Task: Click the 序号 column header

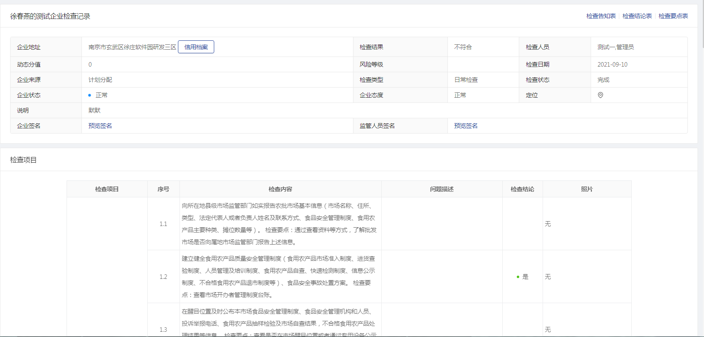Action: coord(163,189)
